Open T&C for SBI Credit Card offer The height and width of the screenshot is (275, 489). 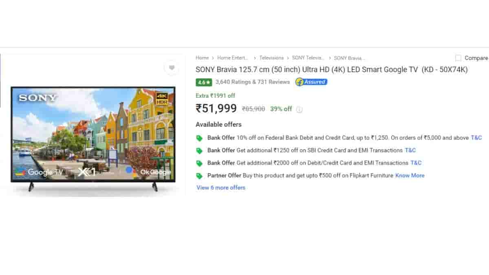(410, 150)
